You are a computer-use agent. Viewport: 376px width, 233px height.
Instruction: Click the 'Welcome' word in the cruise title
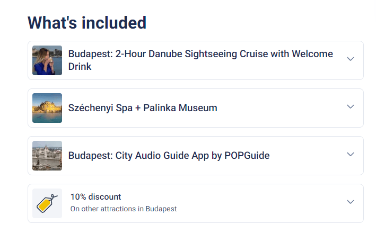pyautogui.click(x=312, y=54)
